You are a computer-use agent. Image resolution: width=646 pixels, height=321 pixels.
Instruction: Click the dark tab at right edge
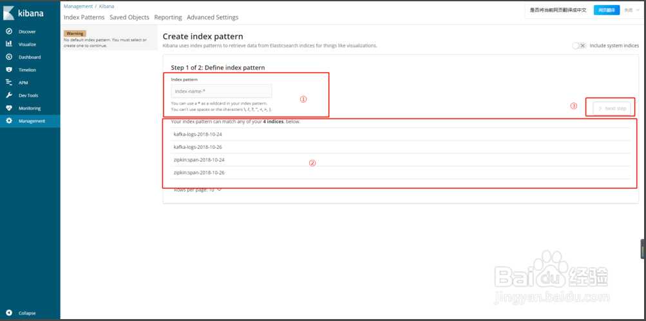tap(643, 249)
